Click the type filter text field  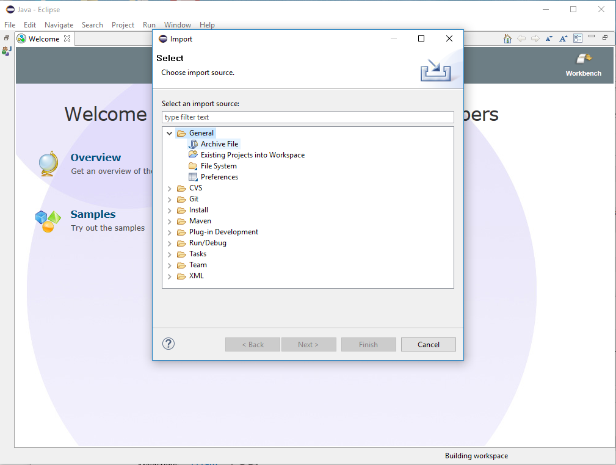[x=308, y=117]
